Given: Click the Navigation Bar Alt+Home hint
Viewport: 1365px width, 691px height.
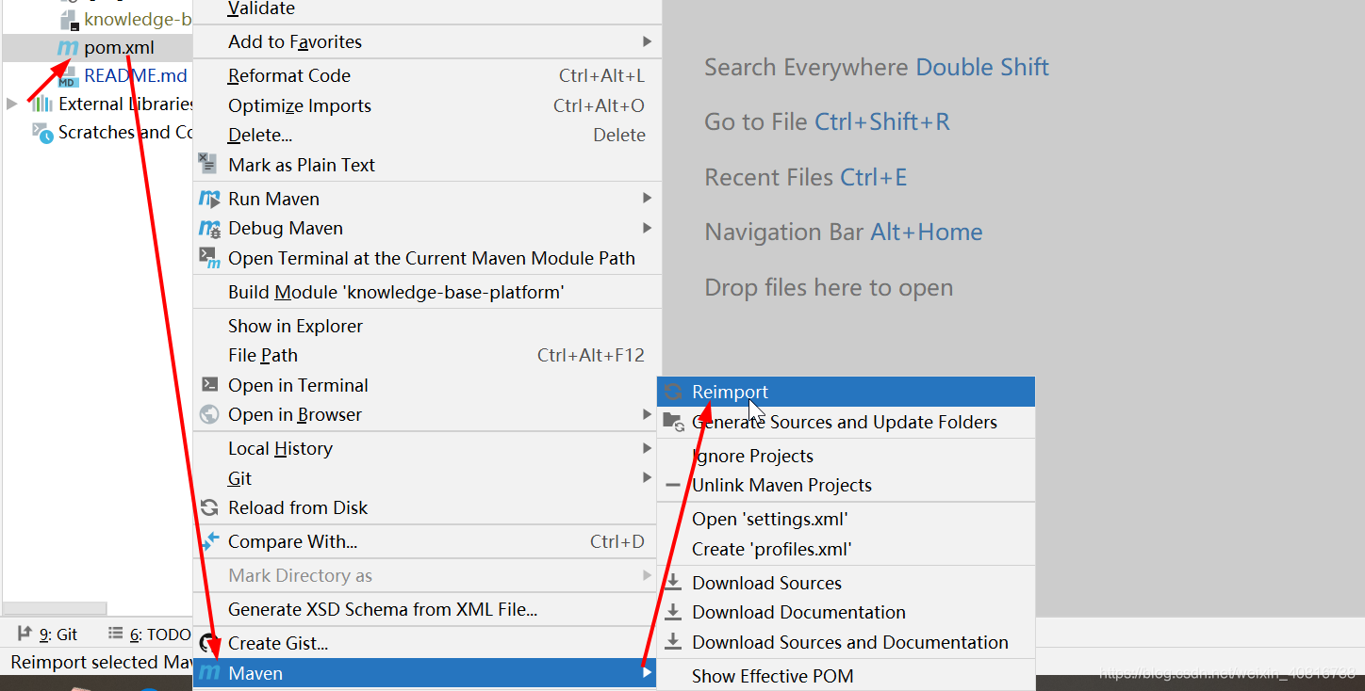Looking at the screenshot, I should click(x=844, y=232).
